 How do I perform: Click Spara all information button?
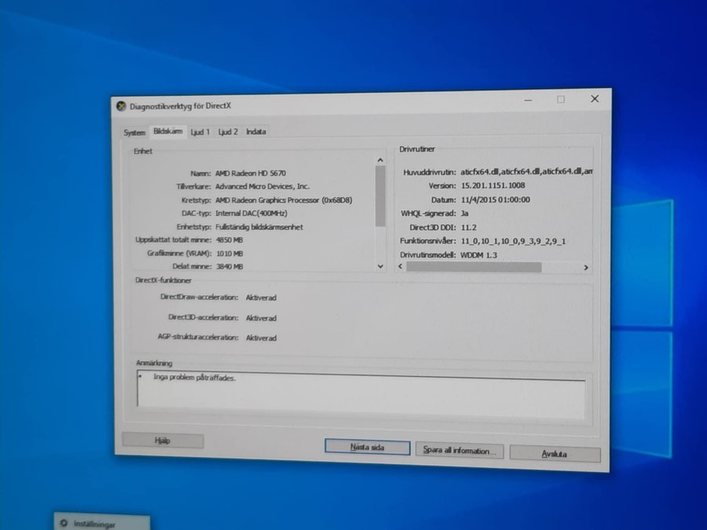click(x=459, y=451)
